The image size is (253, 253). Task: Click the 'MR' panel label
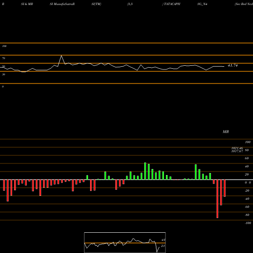[226, 132]
